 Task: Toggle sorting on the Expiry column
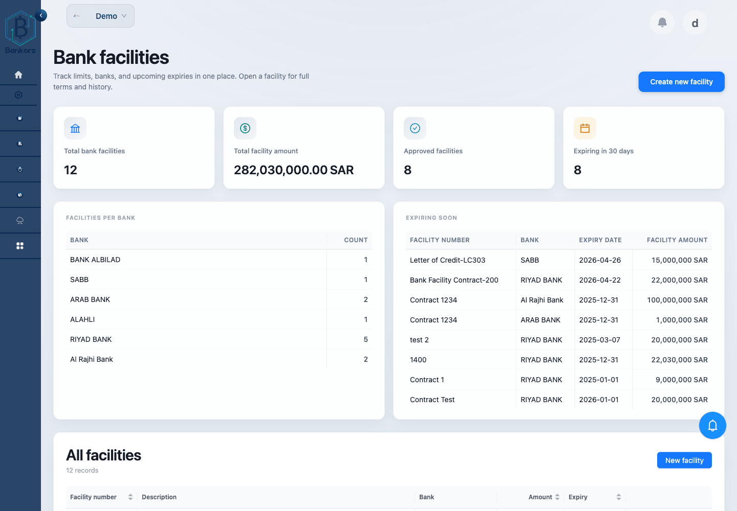[618, 497]
